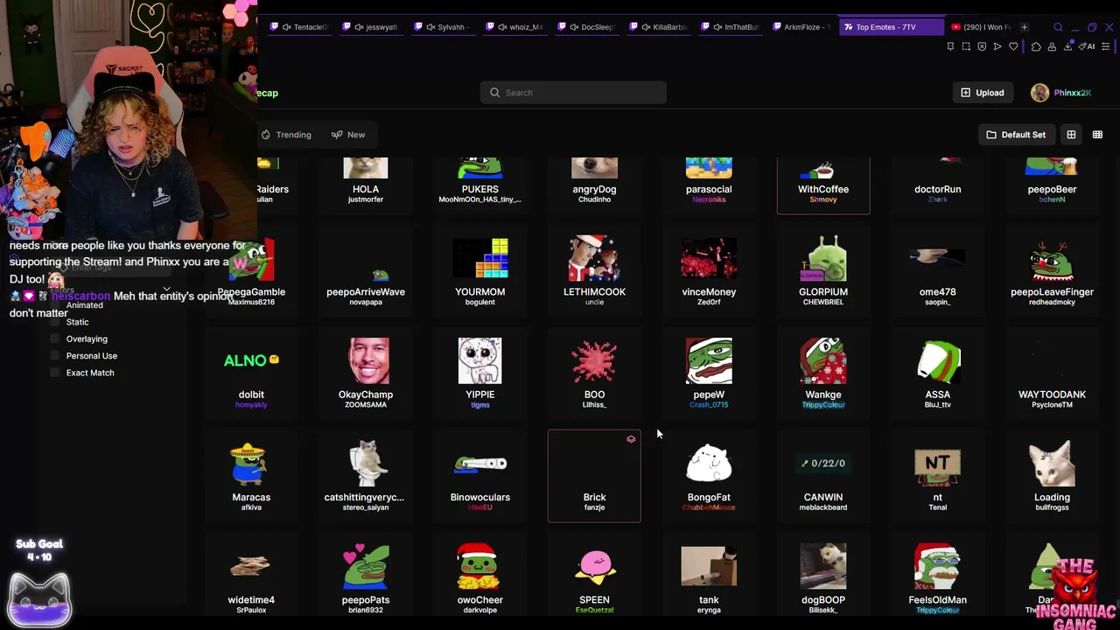This screenshot has height=630, width=1120.
Task: Open the YOURMOM emote
Action: [x=479, y=270]
